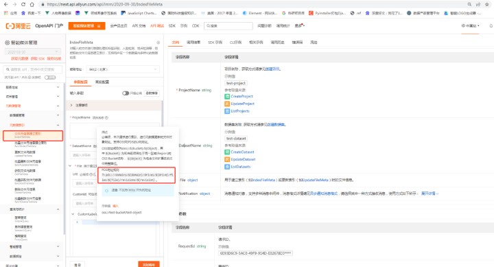Select BatchUpdateFileMeta in the sidebar
Viewport: 494px width, 267px height.
point(27,163)
